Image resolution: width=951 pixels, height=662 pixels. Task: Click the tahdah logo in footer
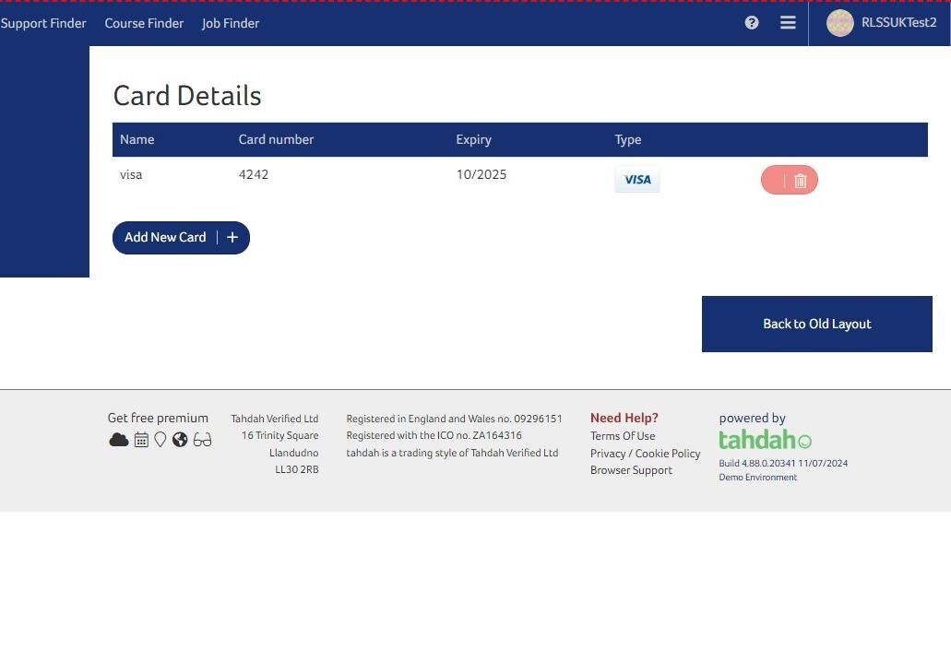coord(765,440)
